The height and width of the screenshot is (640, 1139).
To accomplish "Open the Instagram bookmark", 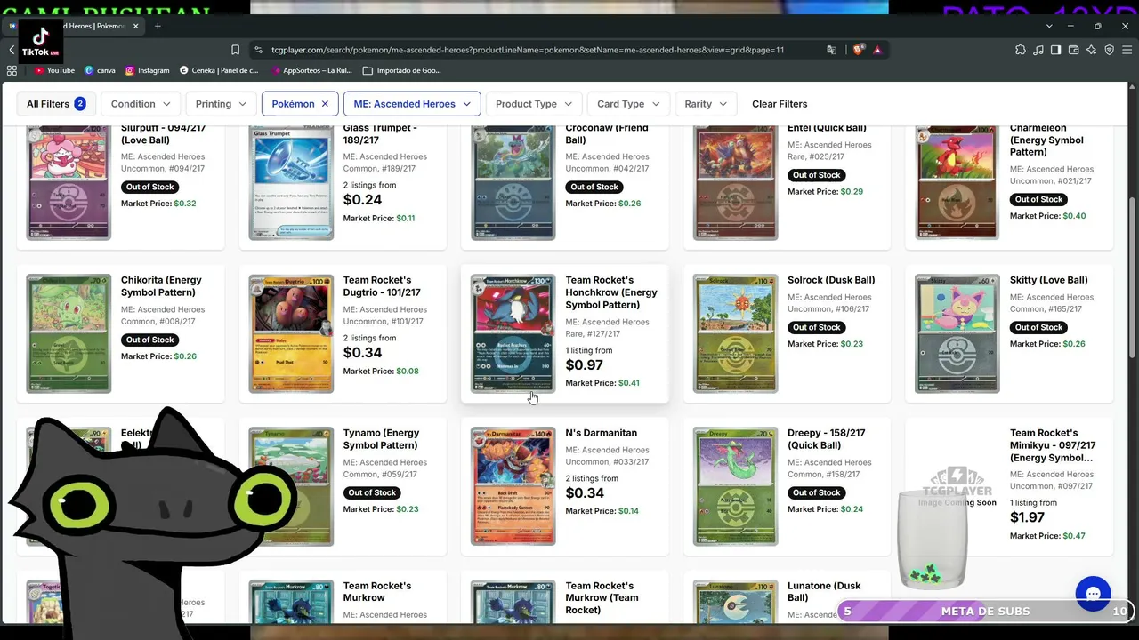I will click(x=147, y=70).
